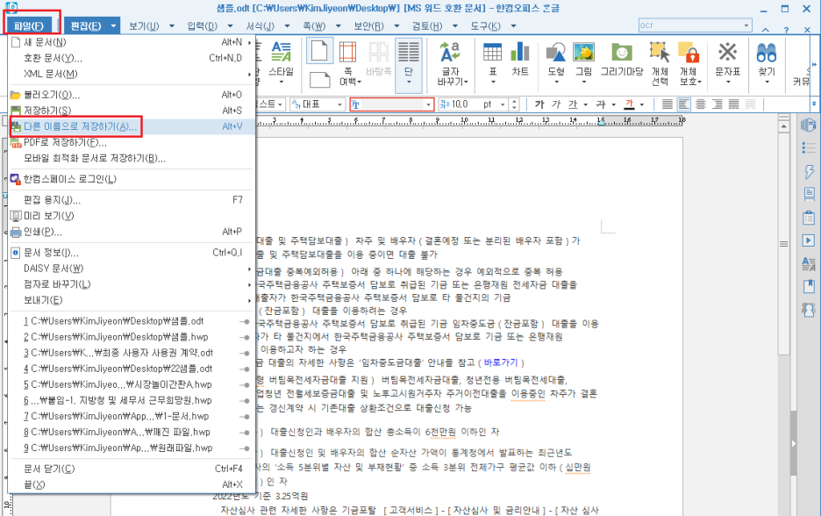The image size is (821, 516).
Task: Open the 입력 menu
Action: tap(202, 25)
